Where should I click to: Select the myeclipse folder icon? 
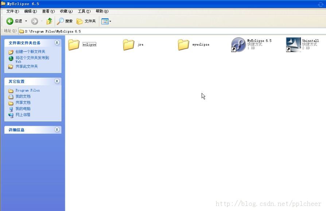tap(183, 44)
